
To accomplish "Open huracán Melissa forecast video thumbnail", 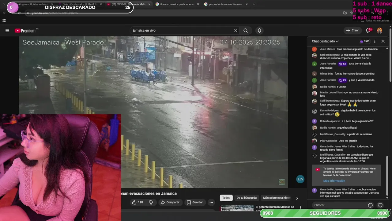I will (x=237, y=208).
